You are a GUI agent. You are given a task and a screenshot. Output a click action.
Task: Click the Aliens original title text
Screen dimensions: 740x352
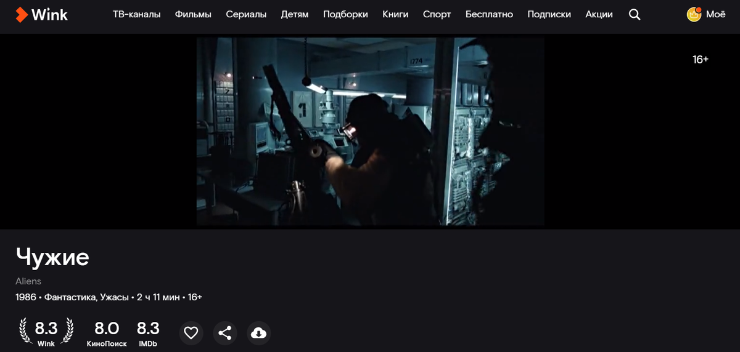click(28, 281)
